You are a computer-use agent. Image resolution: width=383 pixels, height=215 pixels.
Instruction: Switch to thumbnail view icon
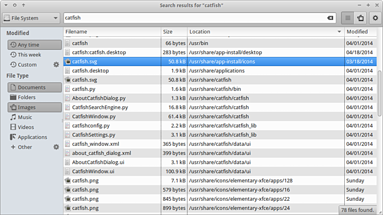point(361,18)
